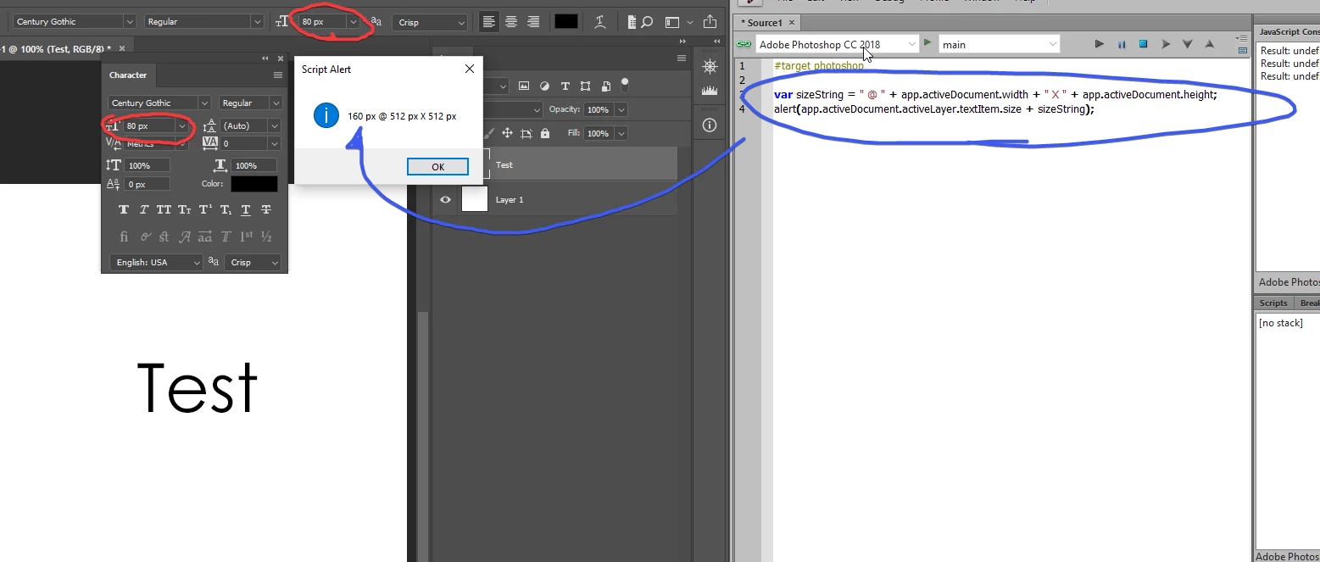Filter layers by pixel layers icon
This screenshot has height=562, width=1320.
[x=524, y=86]
